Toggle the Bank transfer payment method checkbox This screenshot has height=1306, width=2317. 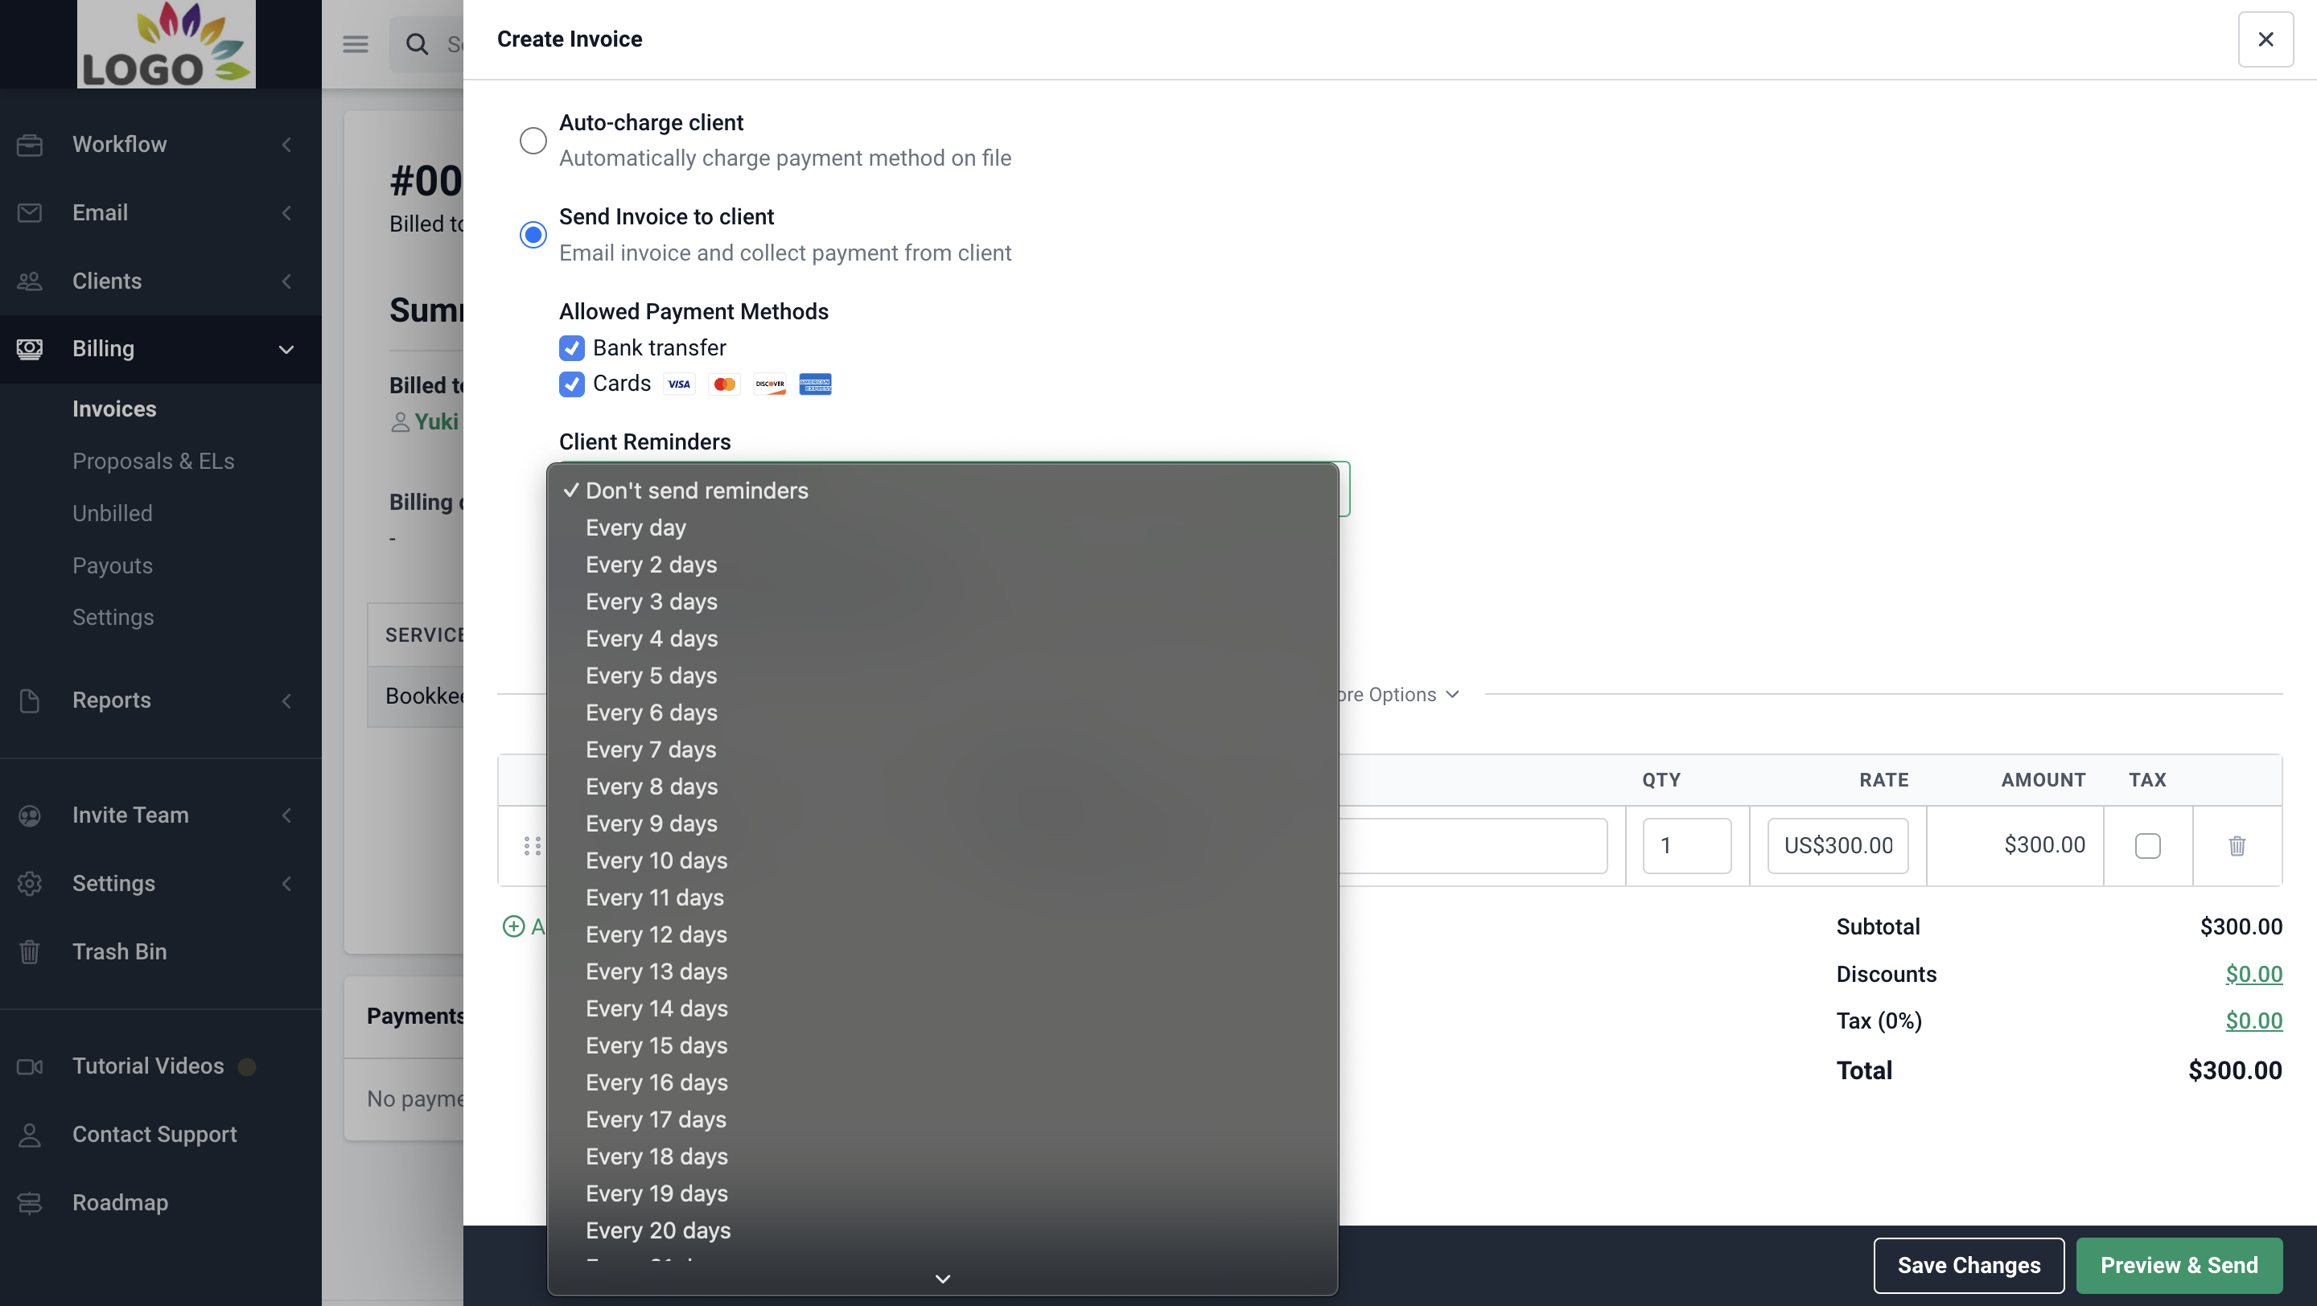click(571, 348)
